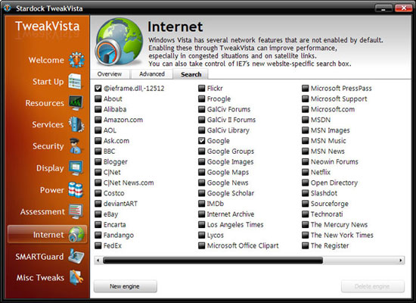This screenshot has width=416, height=303.
Task: Click the large Internet globe gauge image
Action: tap(119, 42)
